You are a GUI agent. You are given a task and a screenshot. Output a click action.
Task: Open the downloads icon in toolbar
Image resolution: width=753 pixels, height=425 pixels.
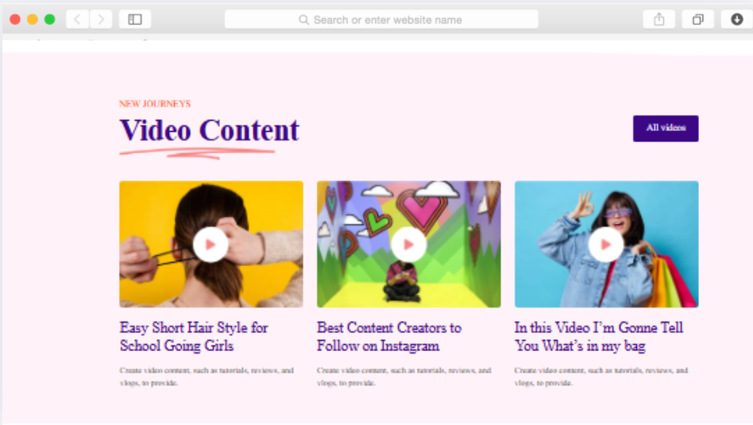click(736, 19)
